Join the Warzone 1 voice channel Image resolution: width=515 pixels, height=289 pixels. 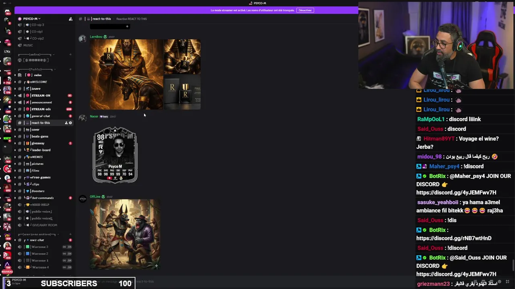[44, 261]
